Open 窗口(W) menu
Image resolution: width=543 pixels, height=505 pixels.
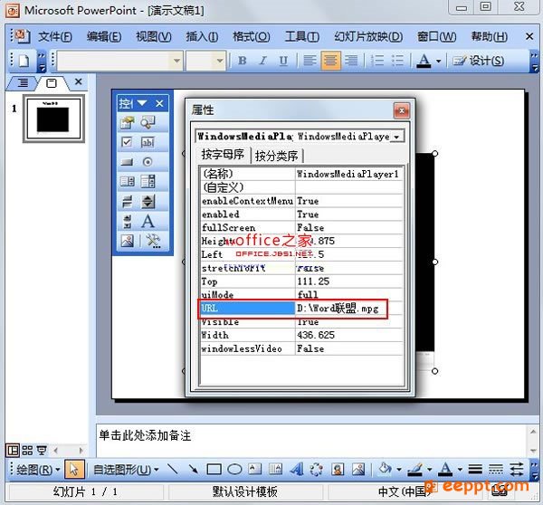pyautogui.click(x=436, y=36)
